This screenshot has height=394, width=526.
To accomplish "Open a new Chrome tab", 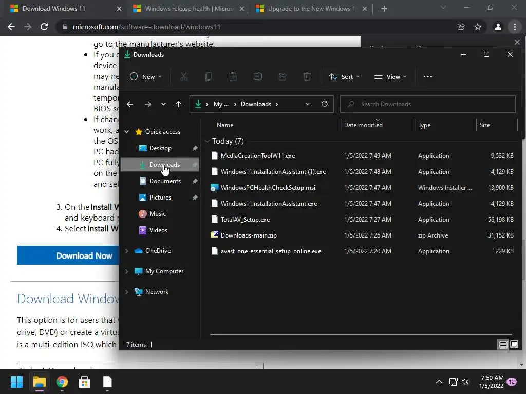I will pos(384,9).
